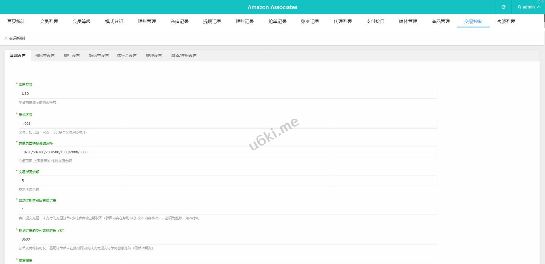Viewport: 545px width, 264px height.
Task: Select the 体验金设置 tab
Action: [127, 55]
